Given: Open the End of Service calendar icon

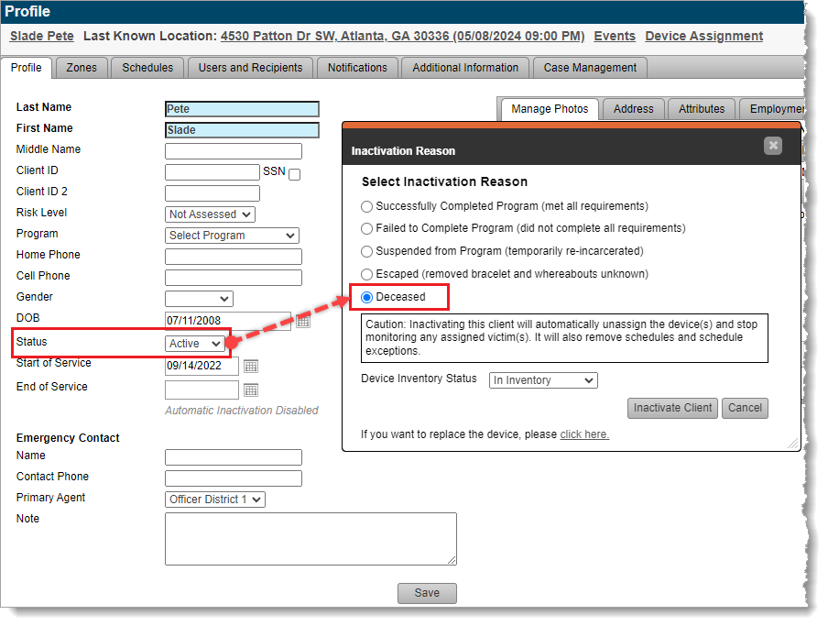Looking at the screenshot, I should click(x=251, y=390).
